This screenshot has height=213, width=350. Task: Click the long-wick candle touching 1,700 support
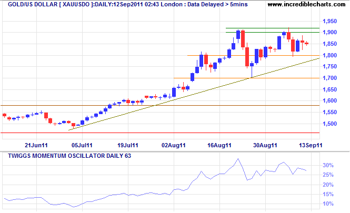(x=252, y=69)
